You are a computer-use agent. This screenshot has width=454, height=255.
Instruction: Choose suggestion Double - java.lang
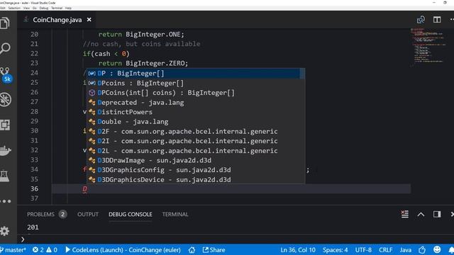(x=194, y=122)
